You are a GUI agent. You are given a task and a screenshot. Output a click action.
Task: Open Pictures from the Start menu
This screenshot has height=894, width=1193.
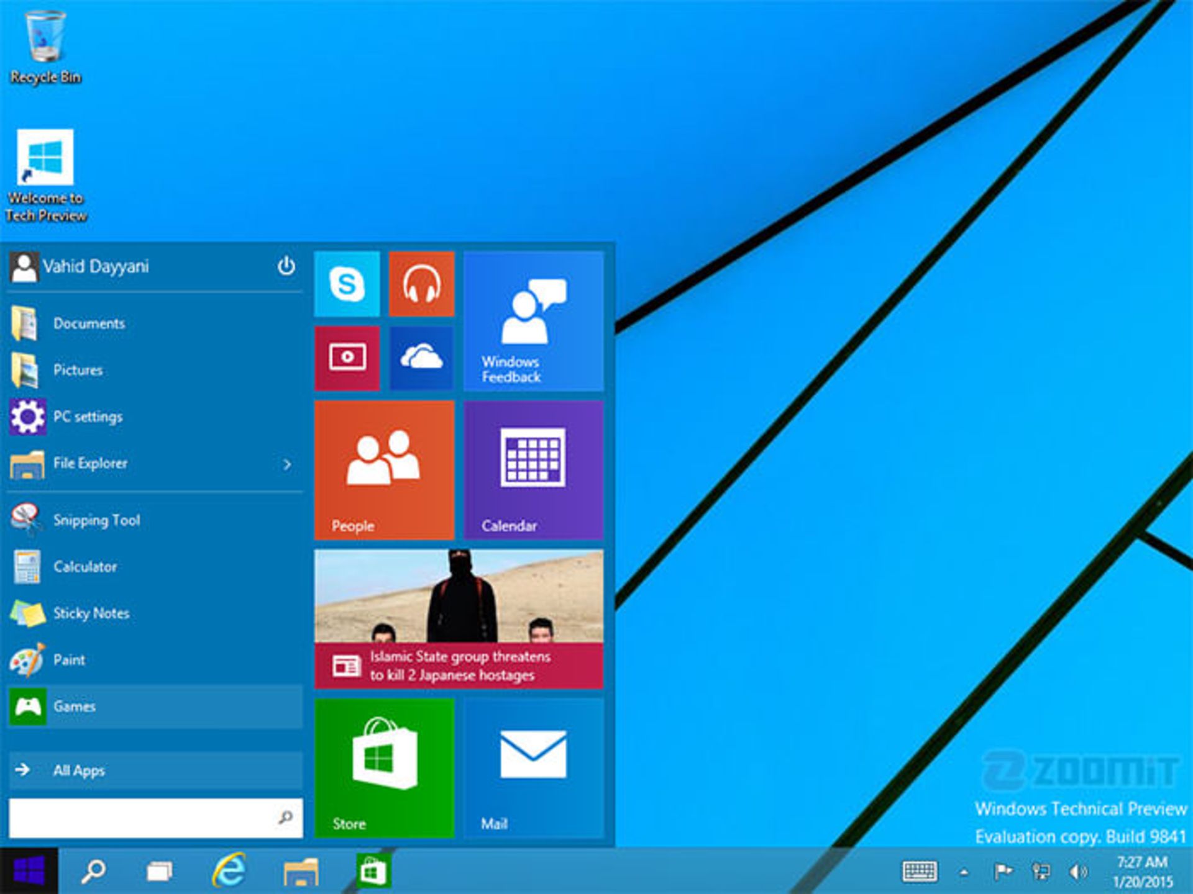pyautogui.click(x=155, y=370)
